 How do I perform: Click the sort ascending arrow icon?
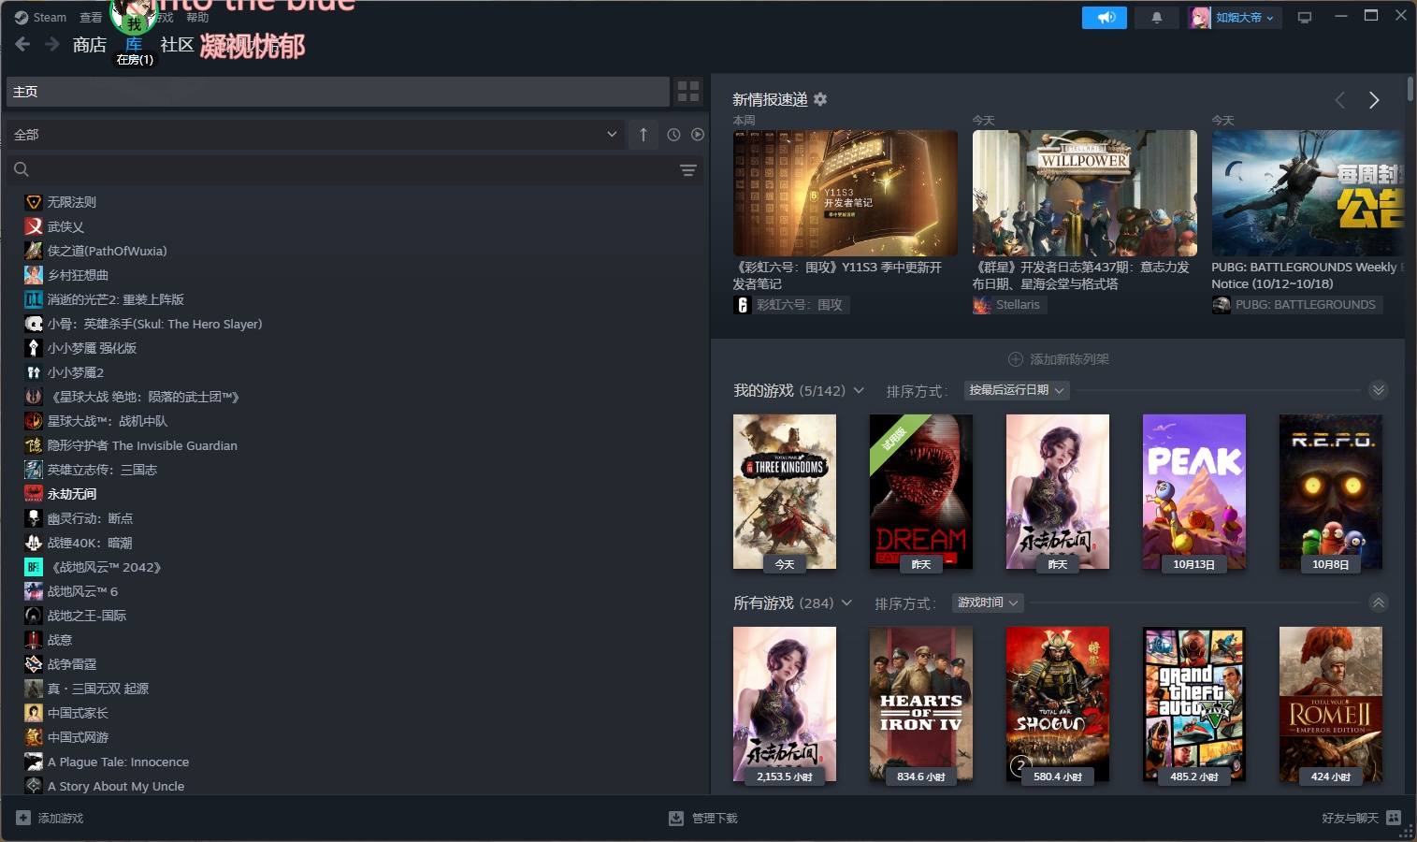pyautogui.click(x=643, y=135)
